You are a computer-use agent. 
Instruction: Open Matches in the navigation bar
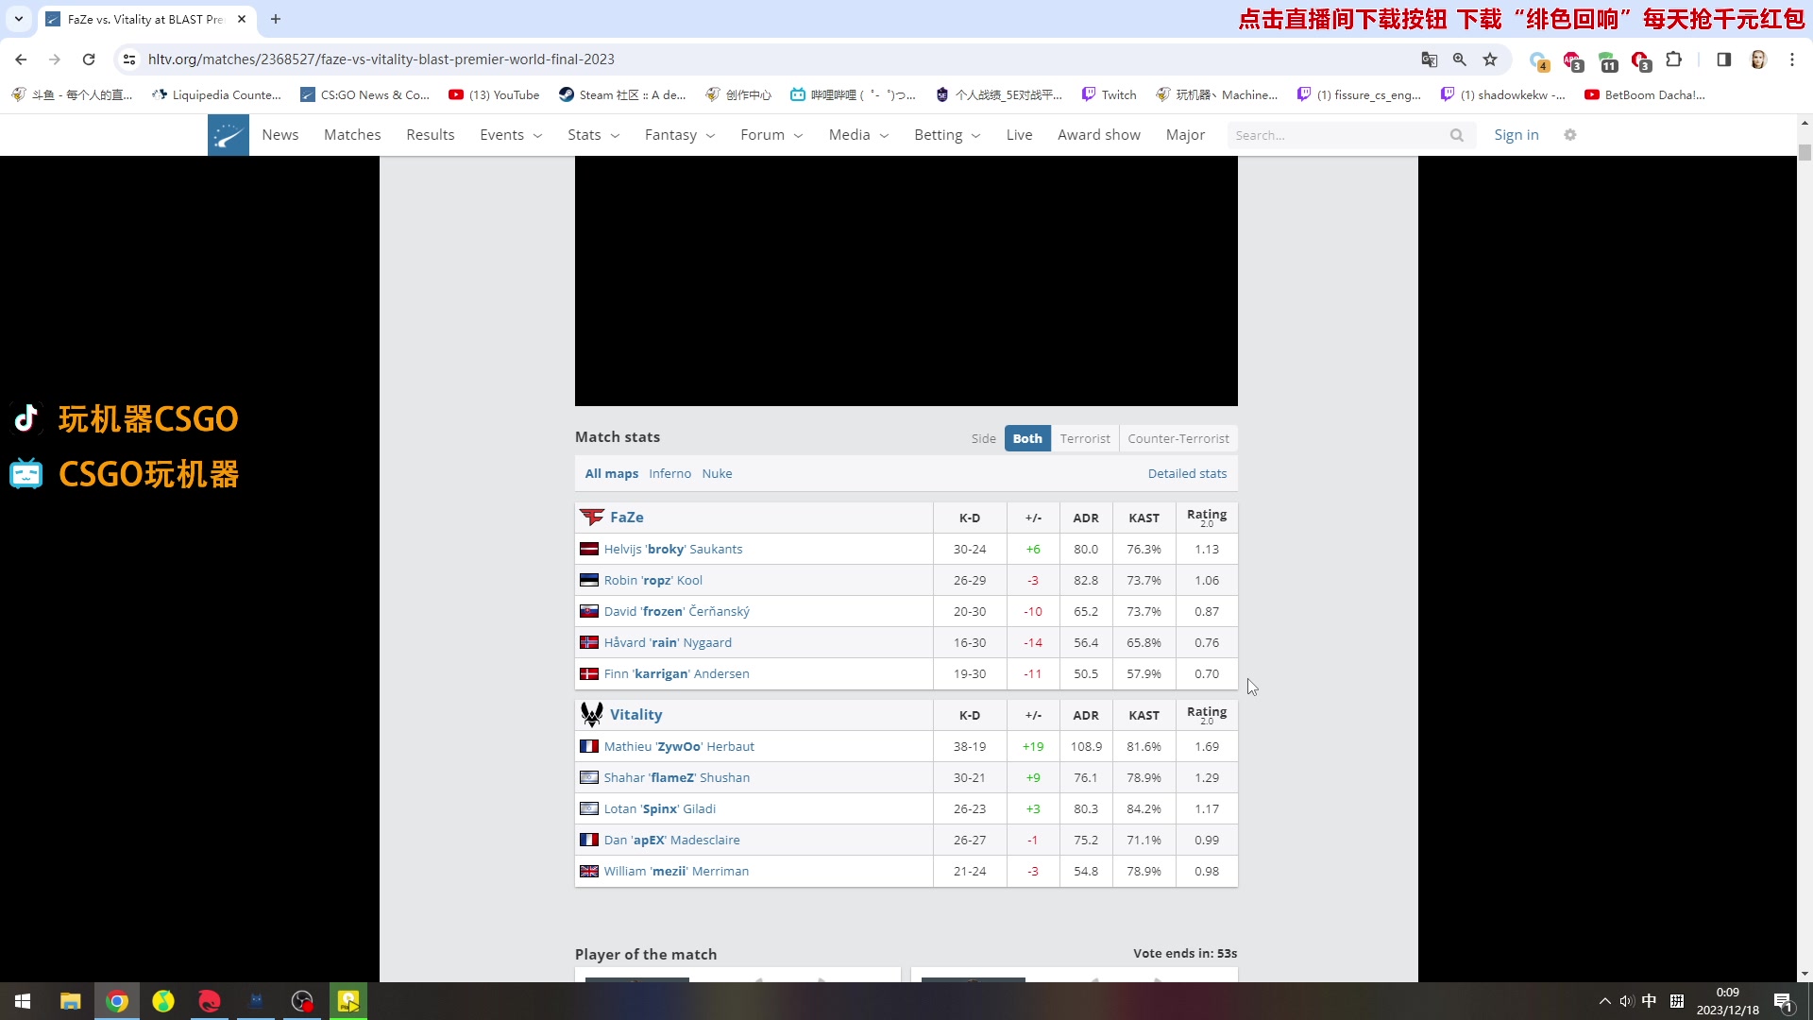tap(352, 135)
